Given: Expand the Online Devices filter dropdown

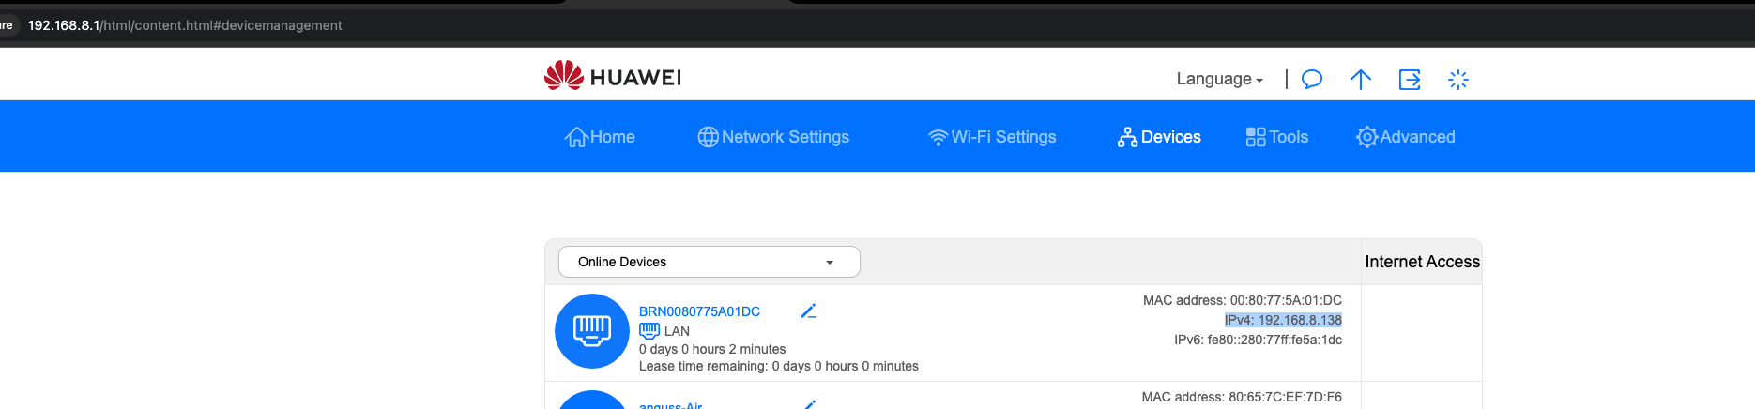Looking at the screenshot, I should point(710,262).
